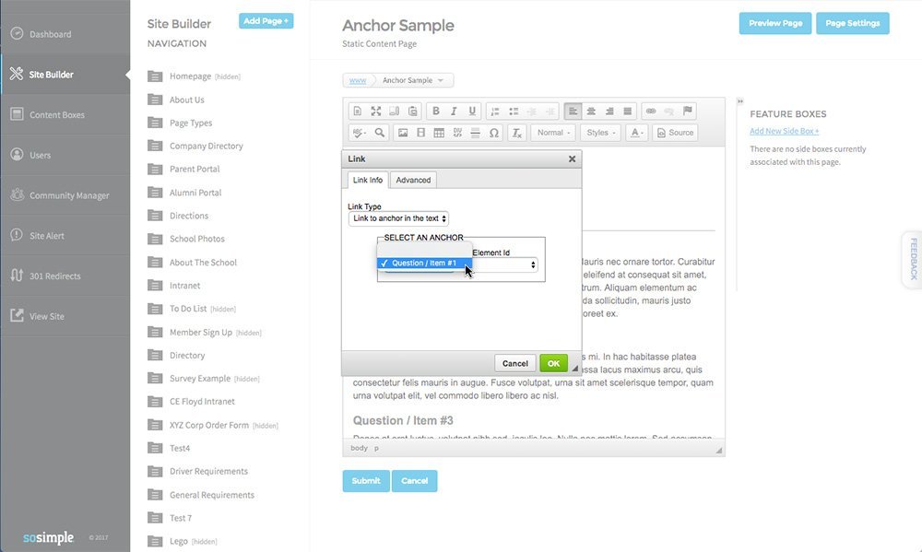Confirm the link dialog with OK
This screenshot has height=552, width=922.
click(x=553, y=363)
